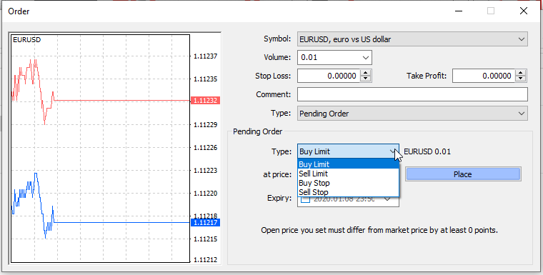Increase Take Profit with the up arrow
Viewport: 543px width, 275px height.
[520, 73]
